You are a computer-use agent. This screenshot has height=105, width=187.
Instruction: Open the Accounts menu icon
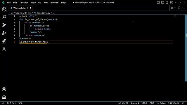click(4, 89)
